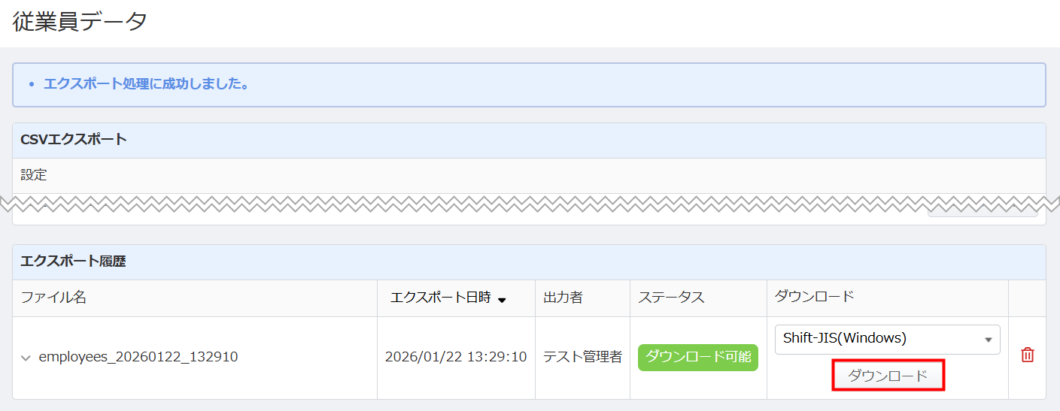Screen dimensions: 1060x411
Task: Click the エクスポート処理に成功しました message
Action: (x=146, y=83)
